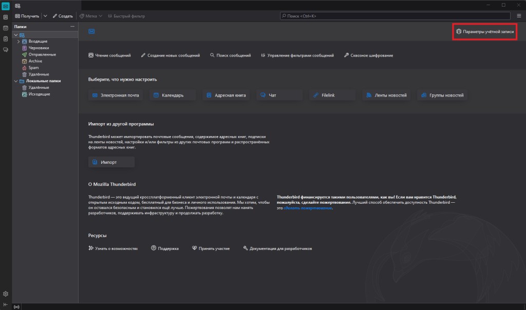Open Settings via the gear icon
The height and width of the screenshot is (310, 526).
pyautogui.click(x=6, y=294)
